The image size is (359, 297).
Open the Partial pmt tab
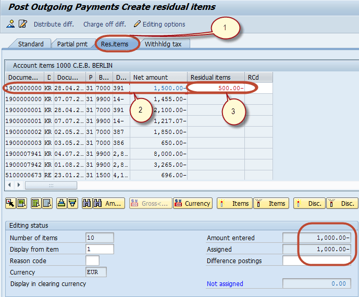(x=72, y=44)
